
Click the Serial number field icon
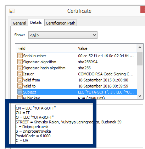coord(20,55)
